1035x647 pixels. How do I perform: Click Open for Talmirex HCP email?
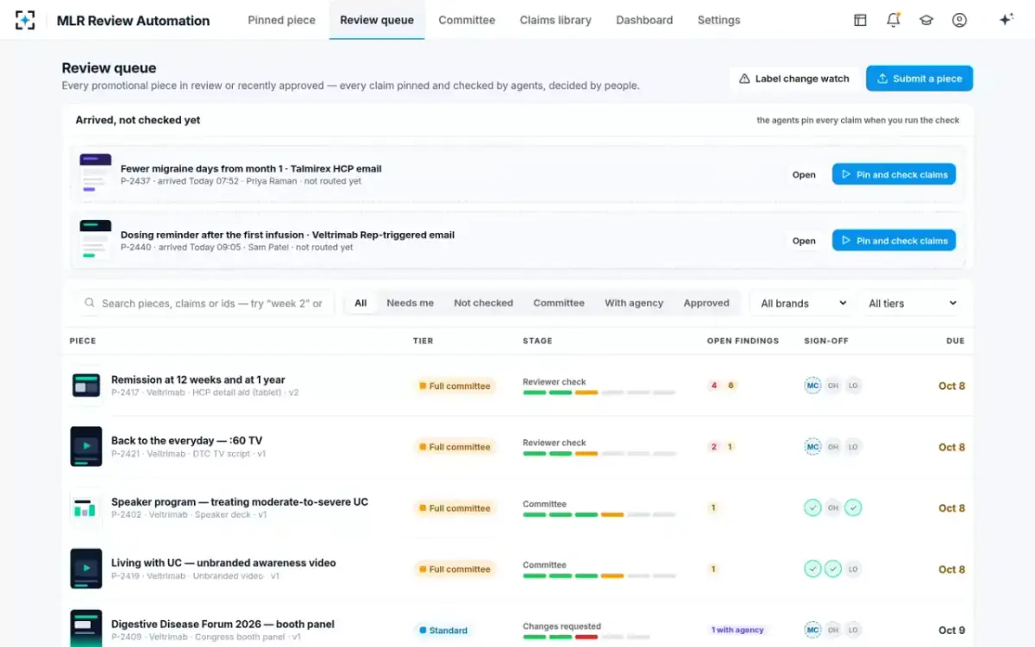pos(804,174)
